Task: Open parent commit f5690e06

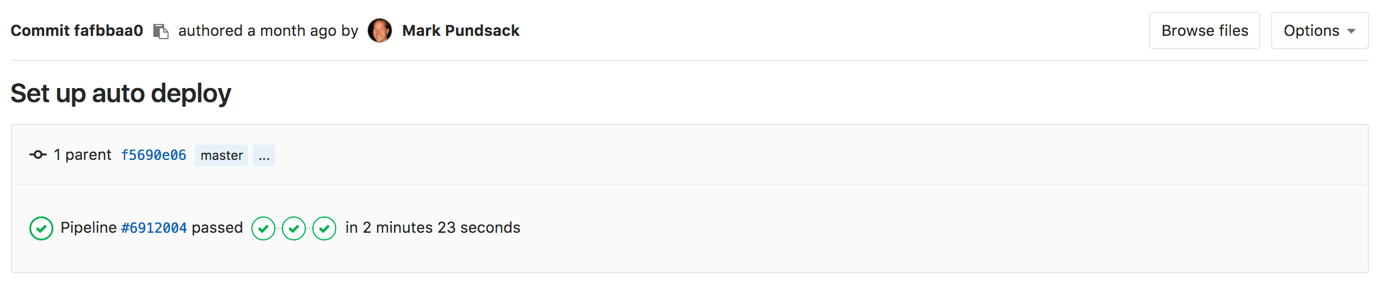Action: click(x=153, y=156)
